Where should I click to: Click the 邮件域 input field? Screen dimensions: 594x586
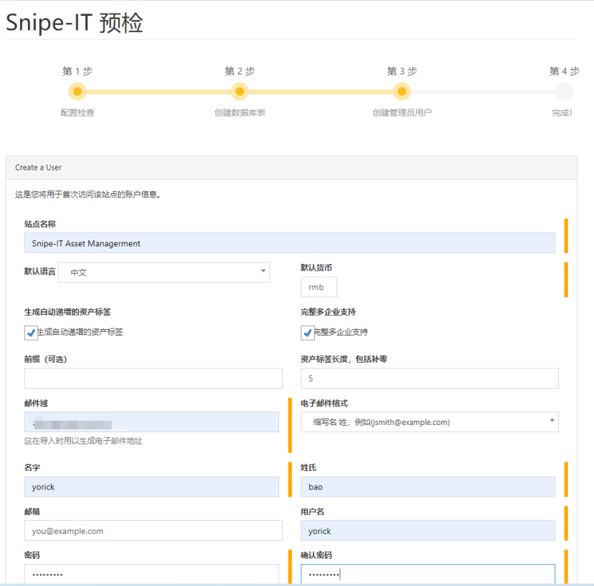coord(152,422)
